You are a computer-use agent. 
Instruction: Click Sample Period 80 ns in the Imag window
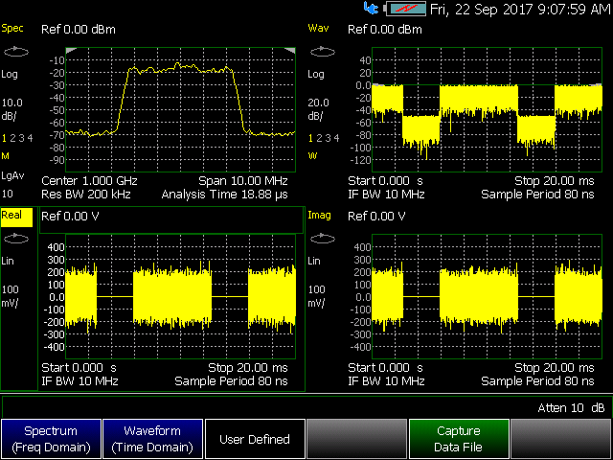538,381
